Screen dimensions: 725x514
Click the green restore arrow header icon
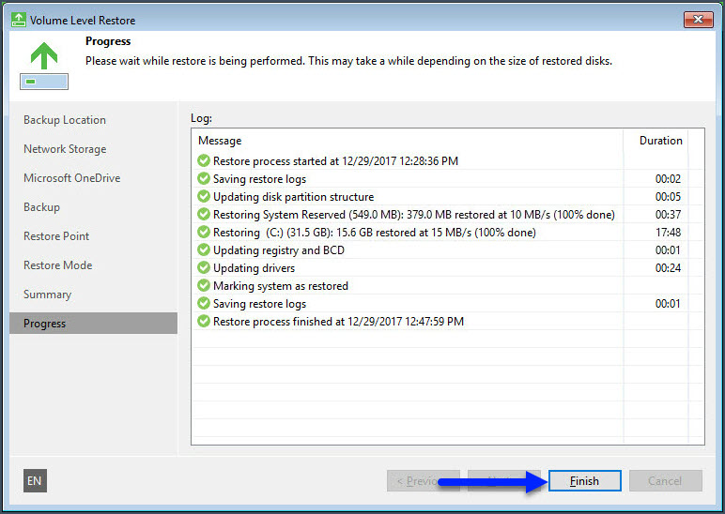click(43, 55)
